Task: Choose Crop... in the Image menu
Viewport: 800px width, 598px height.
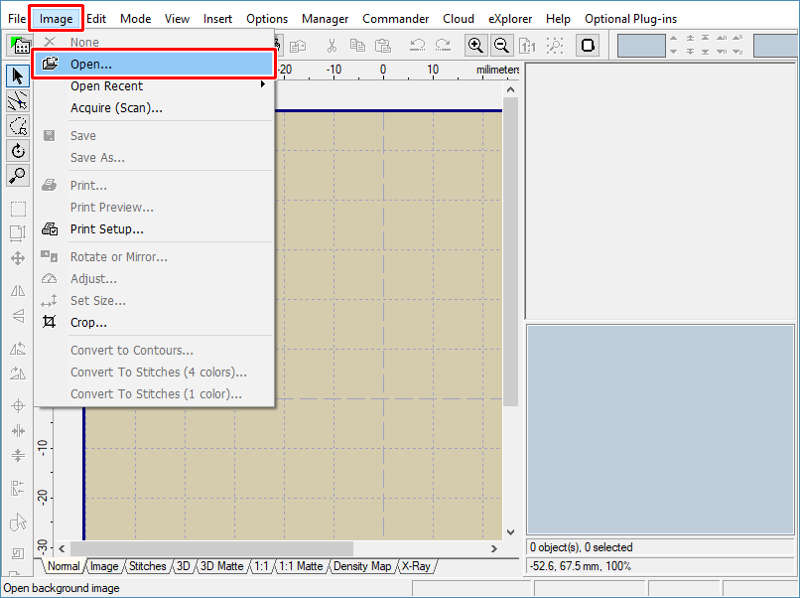Action: click(154, 323)
